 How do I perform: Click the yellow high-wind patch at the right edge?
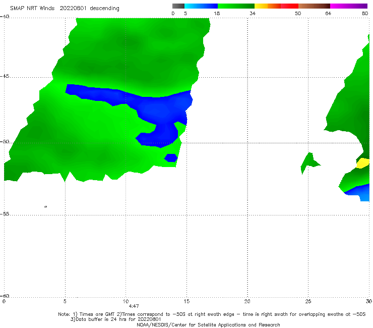point(362,163)
